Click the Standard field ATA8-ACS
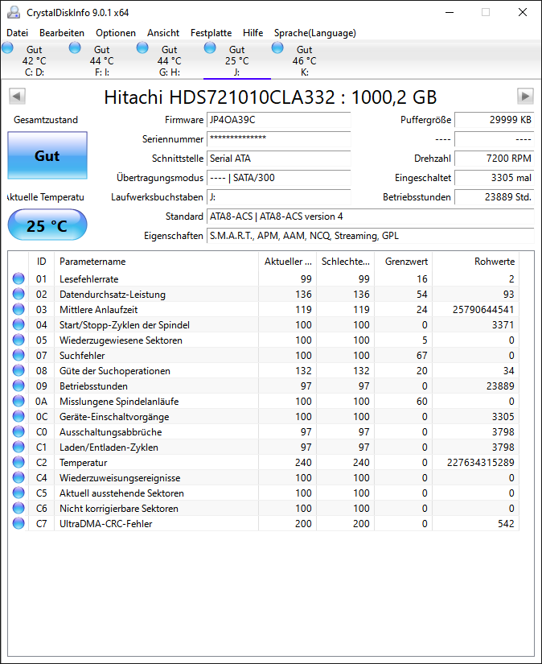 pyautogui.click(x=371, y=217)
